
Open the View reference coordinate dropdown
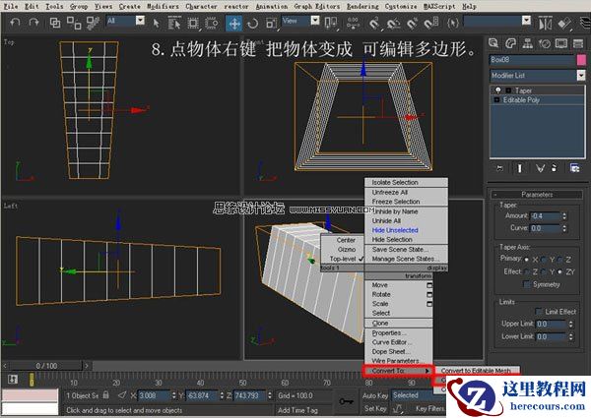point(315,21)
